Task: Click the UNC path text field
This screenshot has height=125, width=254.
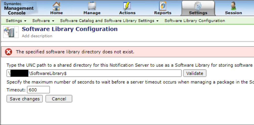Action: coord(105,73)
